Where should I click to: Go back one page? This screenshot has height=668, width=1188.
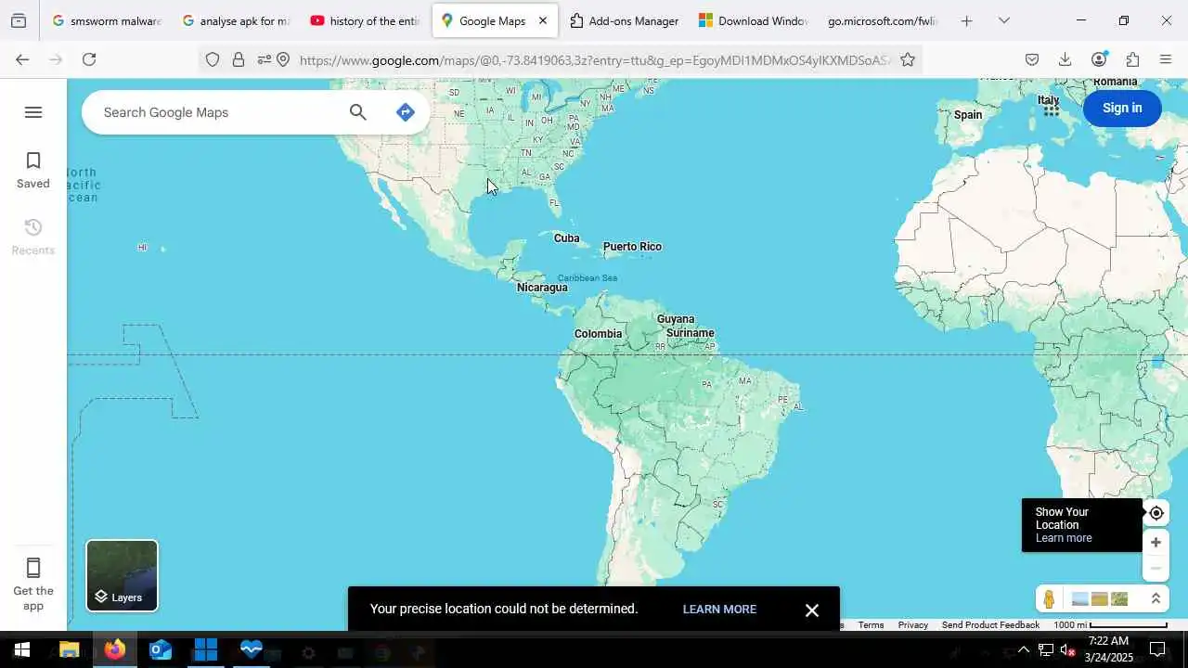coord(22,59)
